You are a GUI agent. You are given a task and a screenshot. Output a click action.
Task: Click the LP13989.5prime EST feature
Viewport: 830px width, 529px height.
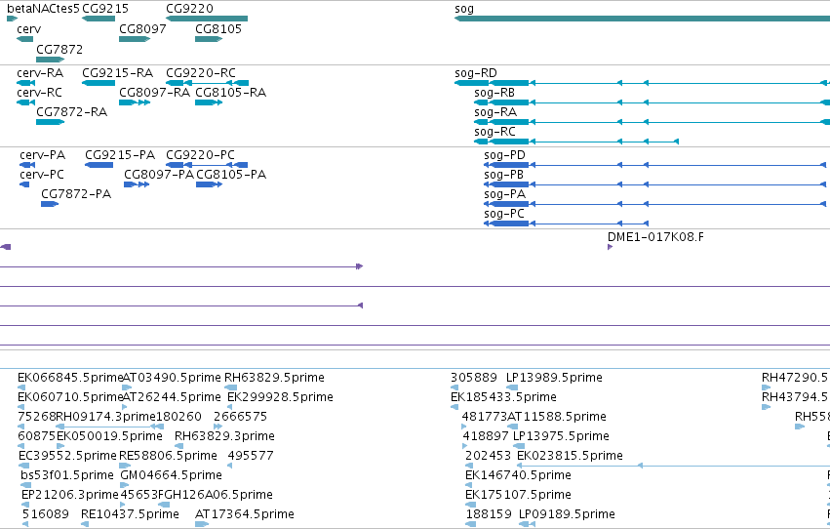[512, 387]
